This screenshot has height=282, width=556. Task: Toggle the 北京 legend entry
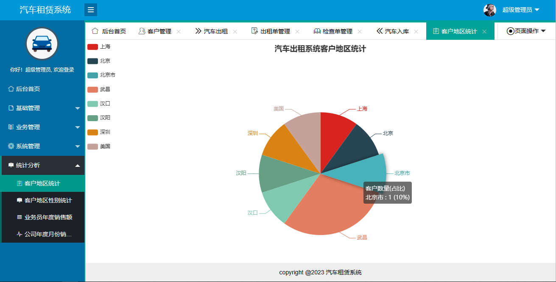pyautogui.click(x=97, y=60)
